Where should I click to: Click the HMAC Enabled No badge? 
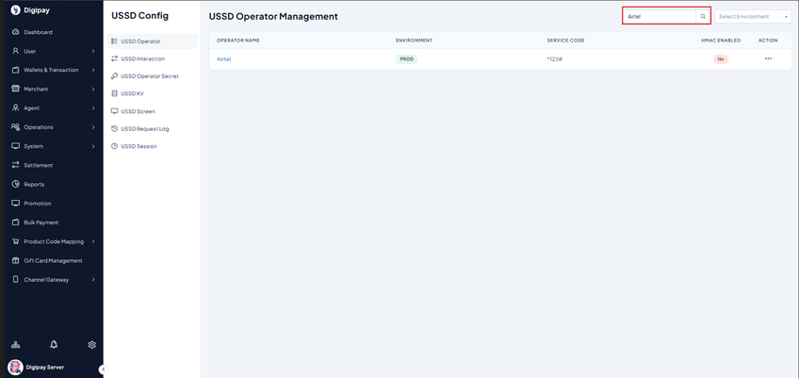(x=721, y=59)
